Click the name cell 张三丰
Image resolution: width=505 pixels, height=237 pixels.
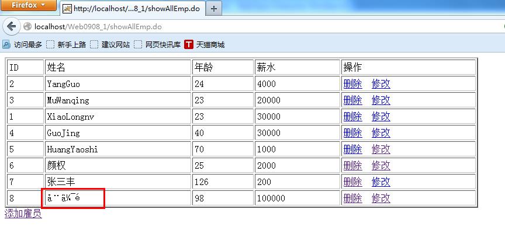[118, 182]
